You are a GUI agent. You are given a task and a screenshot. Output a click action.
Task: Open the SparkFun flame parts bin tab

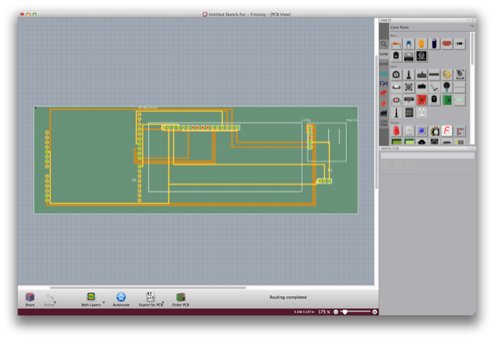[x=383, y=103]
